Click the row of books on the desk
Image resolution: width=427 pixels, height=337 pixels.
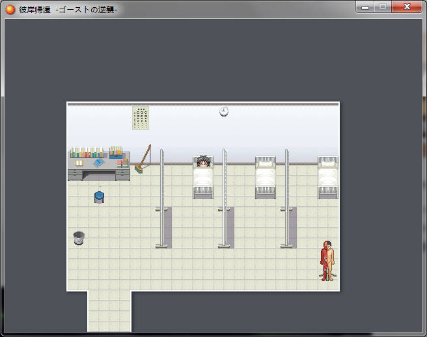[87, 153]
